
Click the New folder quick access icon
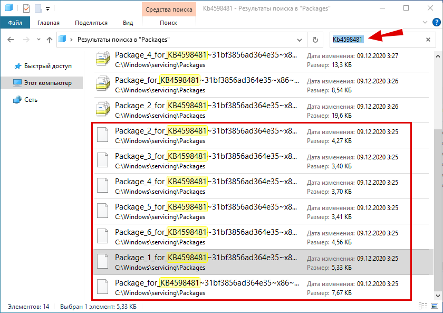point(38,8)
